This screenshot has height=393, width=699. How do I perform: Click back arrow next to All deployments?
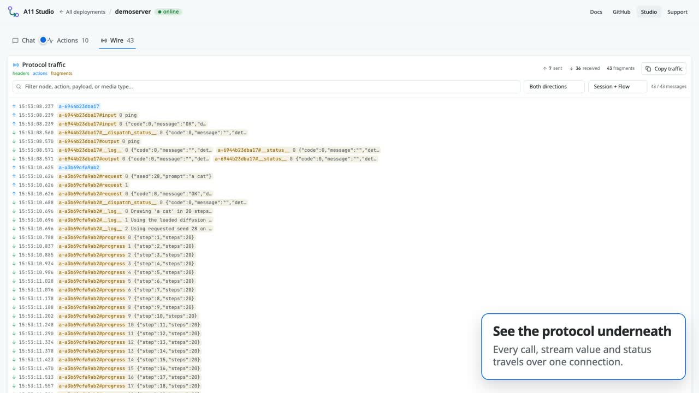pos(62,12)
